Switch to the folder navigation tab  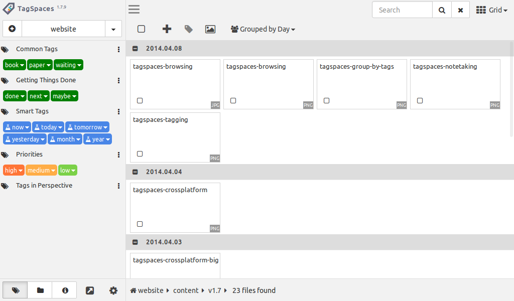tap(40, 290)
